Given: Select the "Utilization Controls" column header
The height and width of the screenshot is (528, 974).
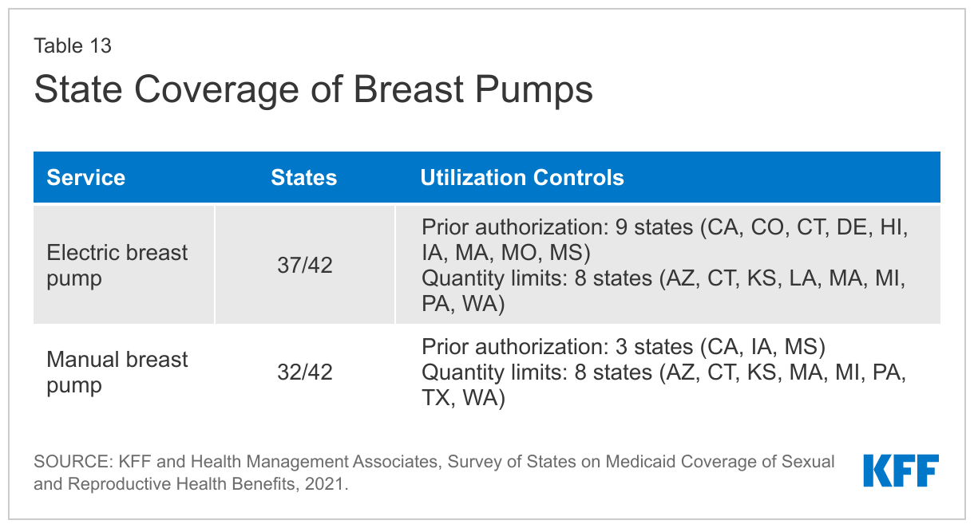Looking at the screenshot, I should tap(522, 177).
